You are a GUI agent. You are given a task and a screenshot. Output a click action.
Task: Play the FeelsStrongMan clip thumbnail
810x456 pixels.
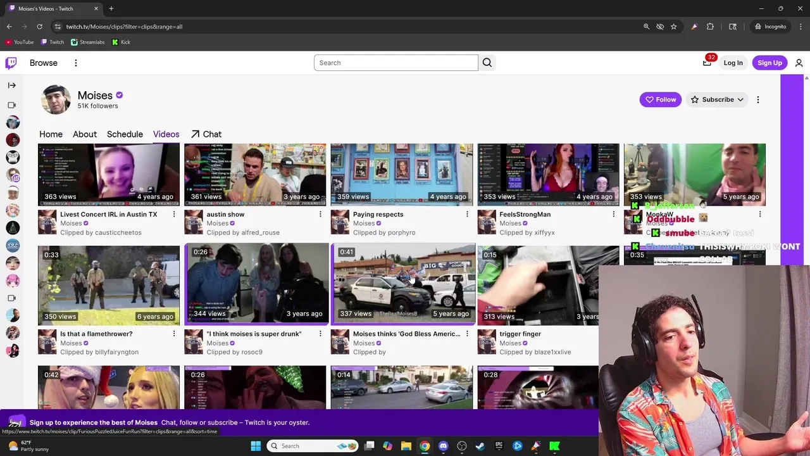pos(548,174)
